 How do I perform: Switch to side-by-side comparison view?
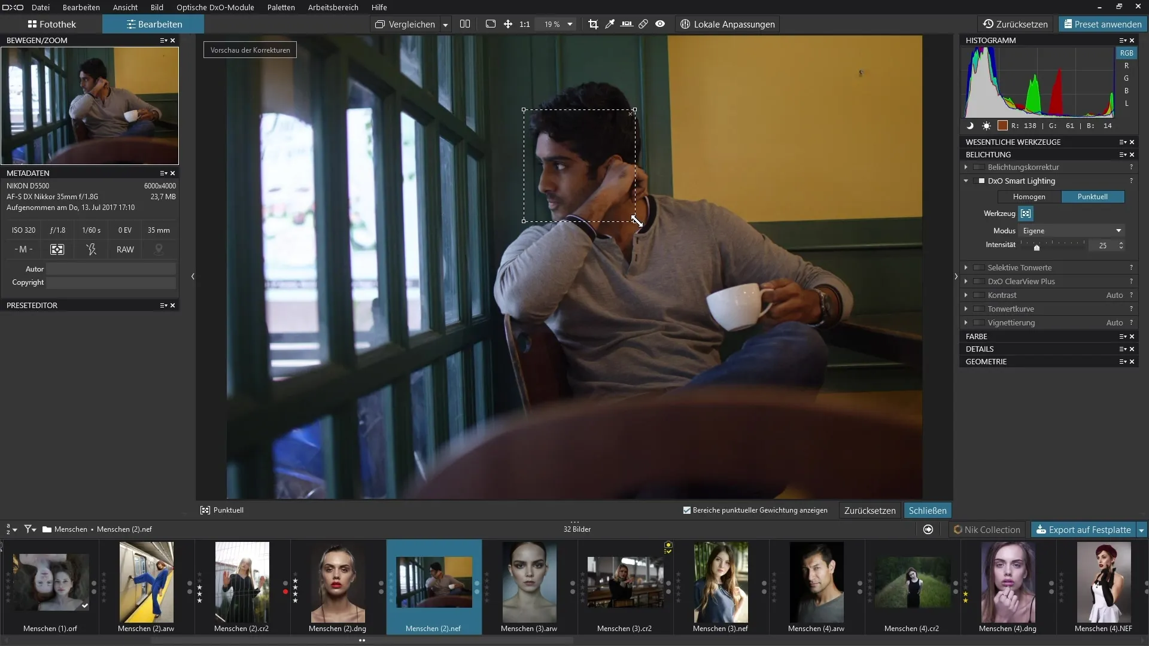[465, 25]
